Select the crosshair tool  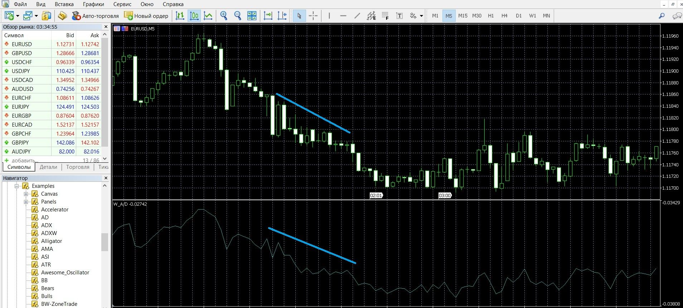point(313,16)
